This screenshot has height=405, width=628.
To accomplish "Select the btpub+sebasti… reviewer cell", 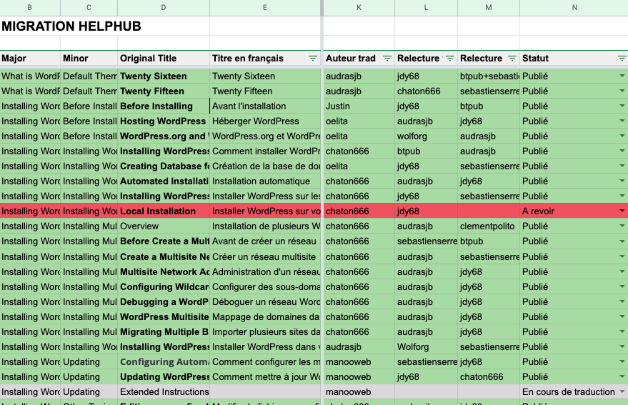I will point(489,76).
